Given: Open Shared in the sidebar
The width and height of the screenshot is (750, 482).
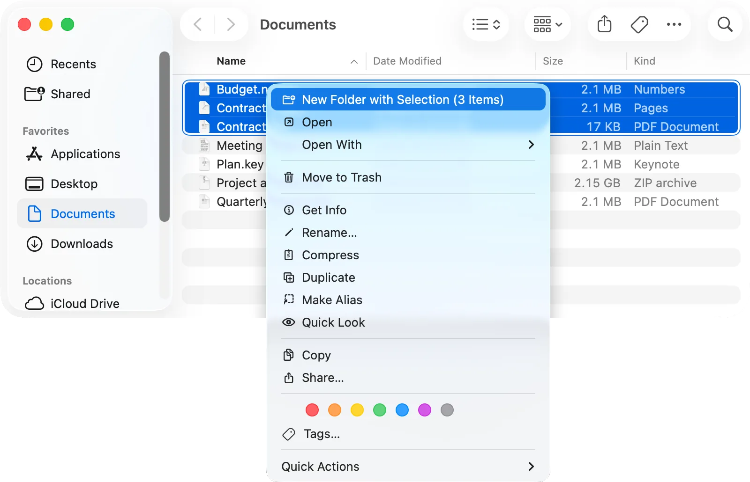Looking at the screenshot, I should [82, 94].
